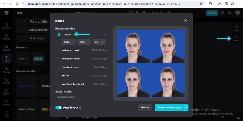Bookmark this page with the star
The image size is (243, 121).
coord(201,4)
